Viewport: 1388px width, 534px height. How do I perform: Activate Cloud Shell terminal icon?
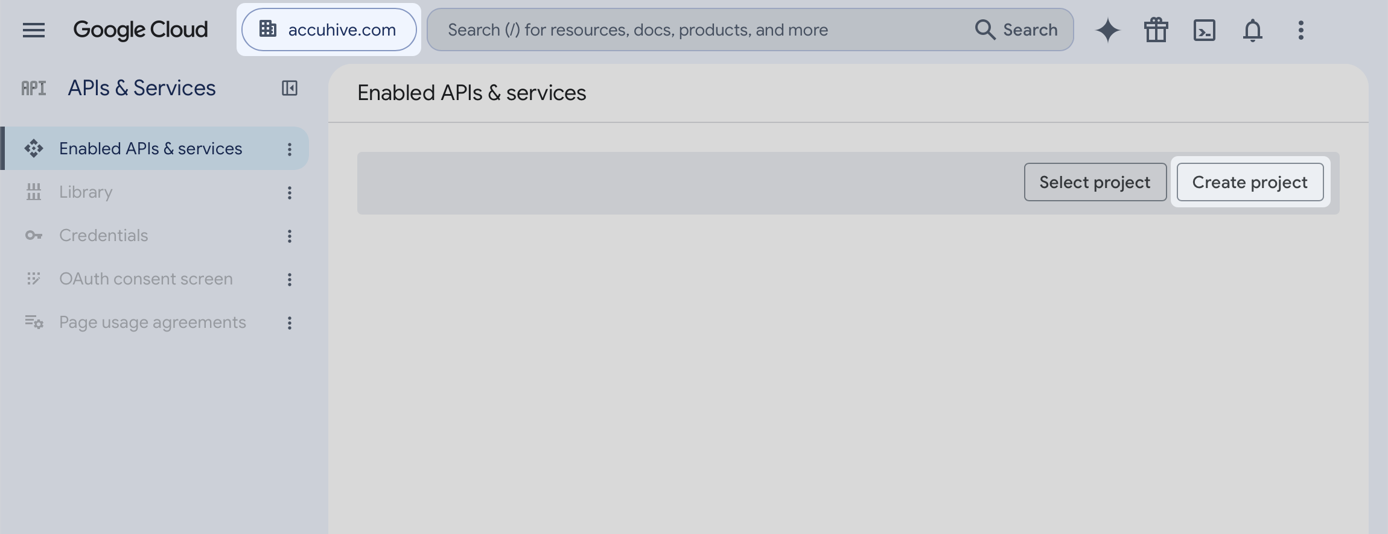1205,30
